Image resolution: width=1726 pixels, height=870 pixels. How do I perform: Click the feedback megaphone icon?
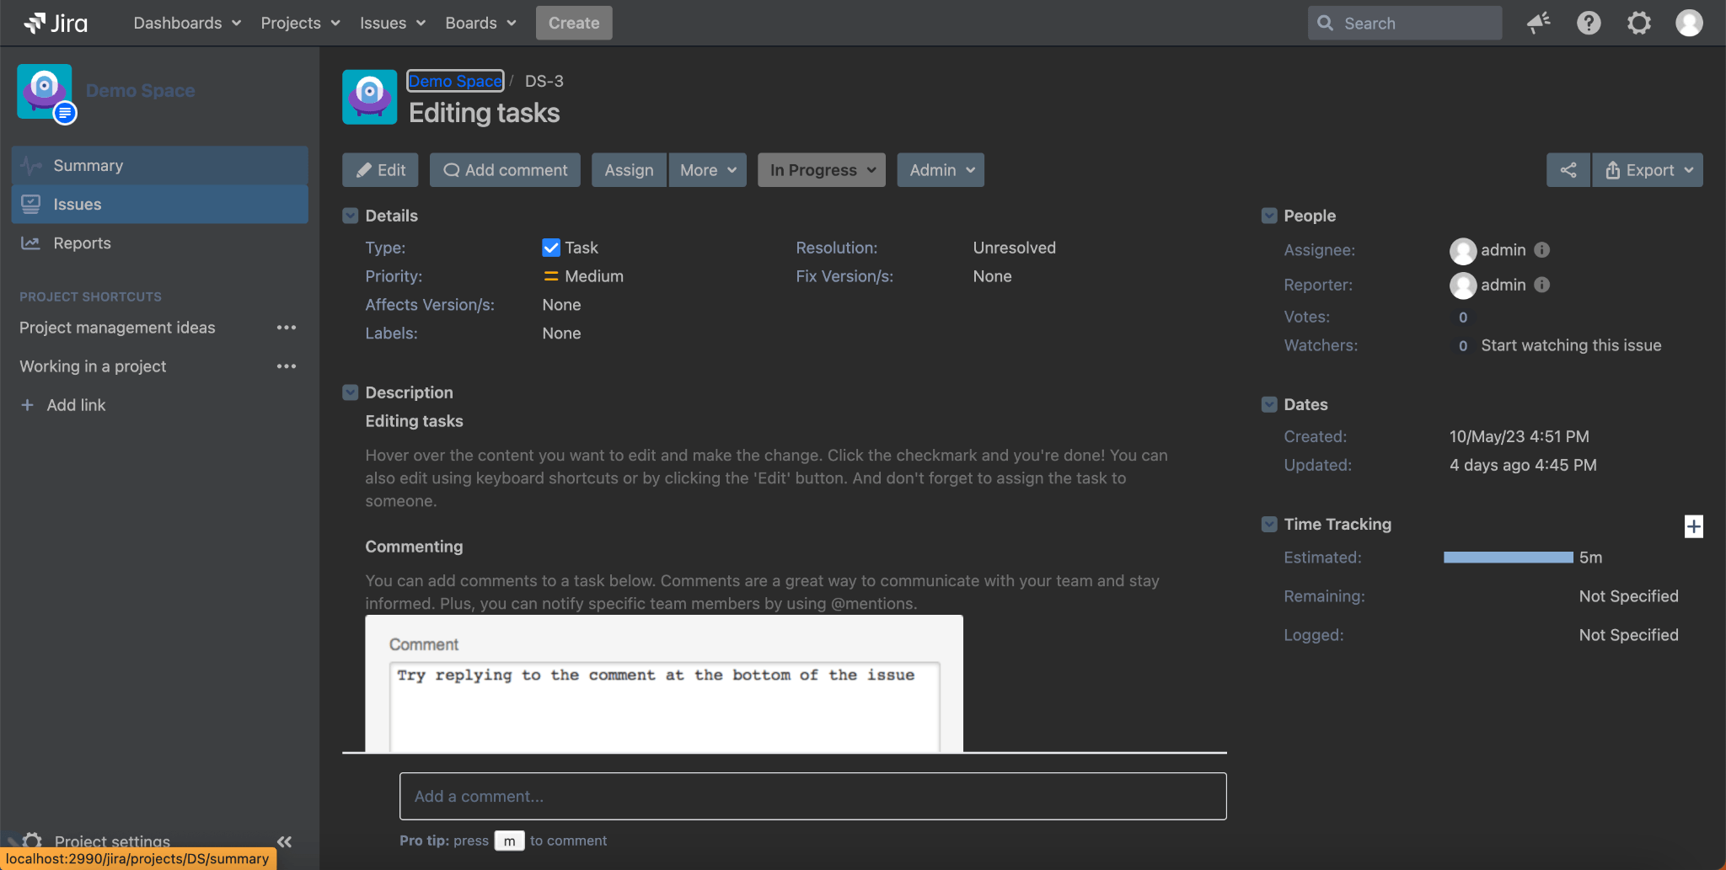[1538, 23]
